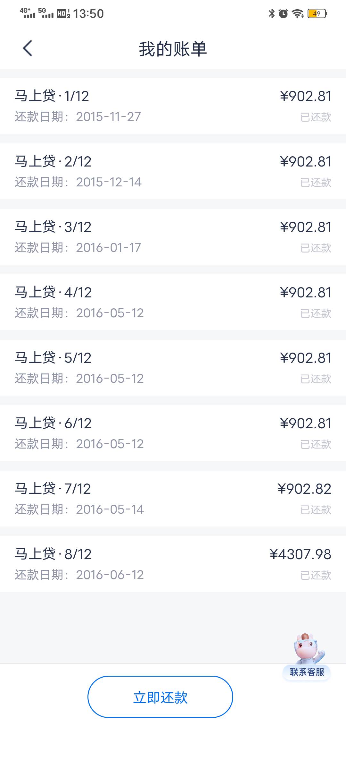The image size is (346, 770).
Task: Tap the Wi-Fi status icon
Action: [x=298, y=13]
